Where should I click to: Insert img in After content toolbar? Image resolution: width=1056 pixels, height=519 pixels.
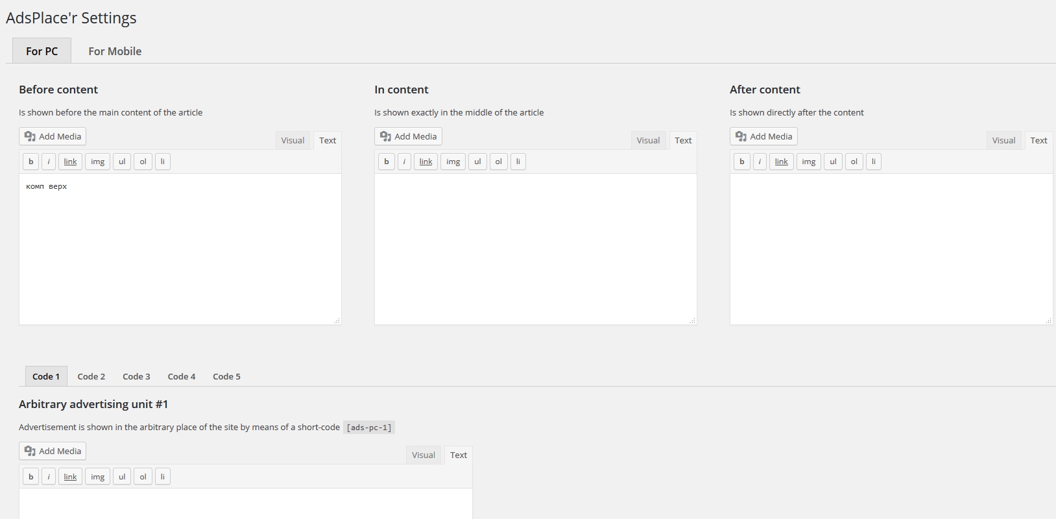tap(808, 162)
